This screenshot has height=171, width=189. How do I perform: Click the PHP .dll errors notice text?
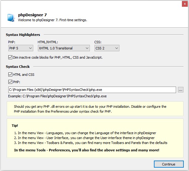(90, 109)
